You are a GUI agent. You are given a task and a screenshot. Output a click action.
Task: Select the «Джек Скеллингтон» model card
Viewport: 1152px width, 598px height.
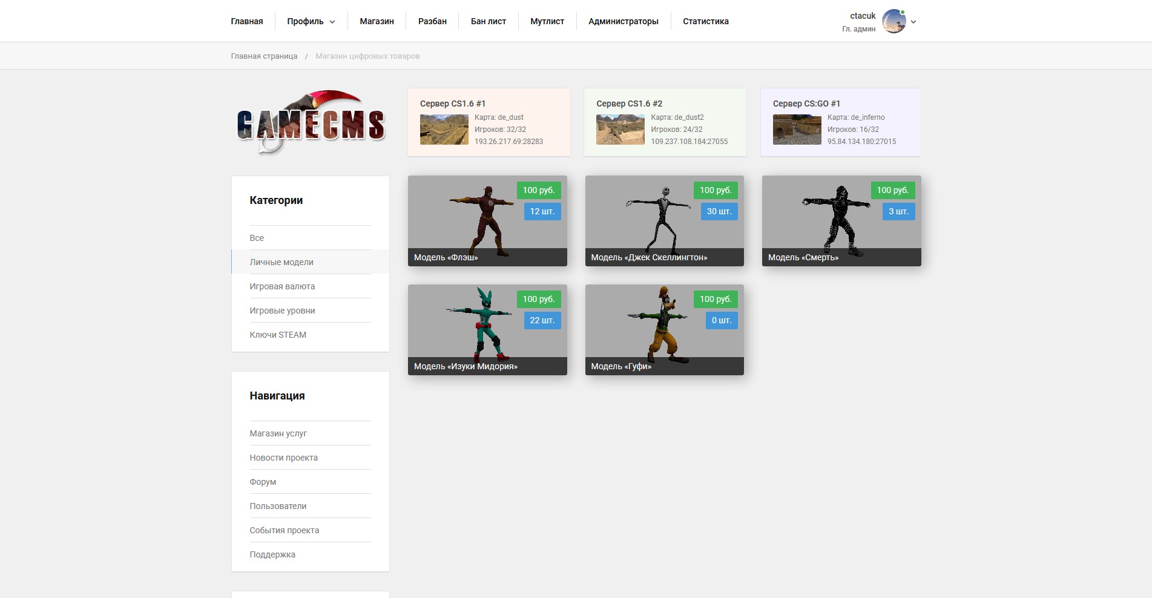664,221
